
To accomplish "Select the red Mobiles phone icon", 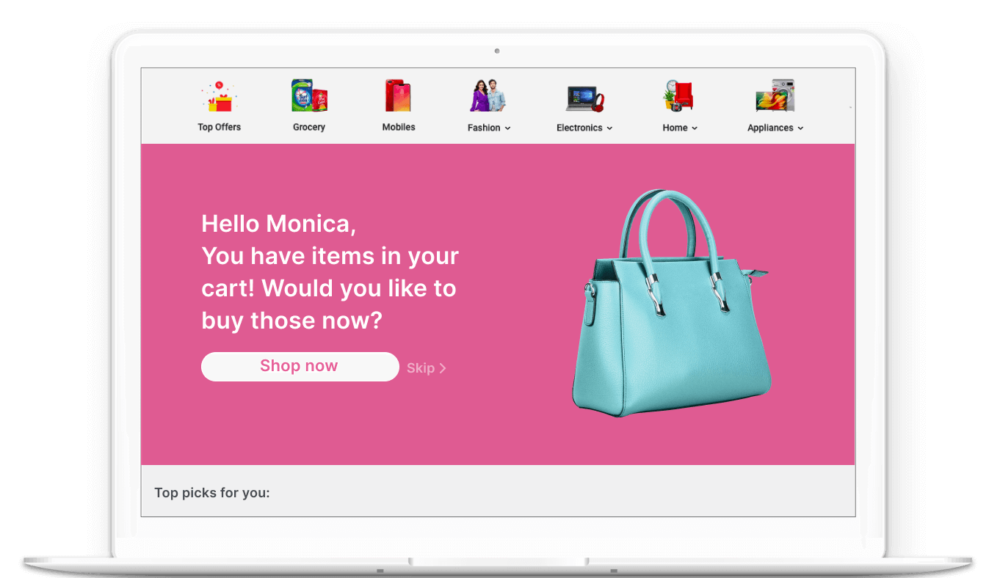I will pyautogui.click(x=399, y=95).
